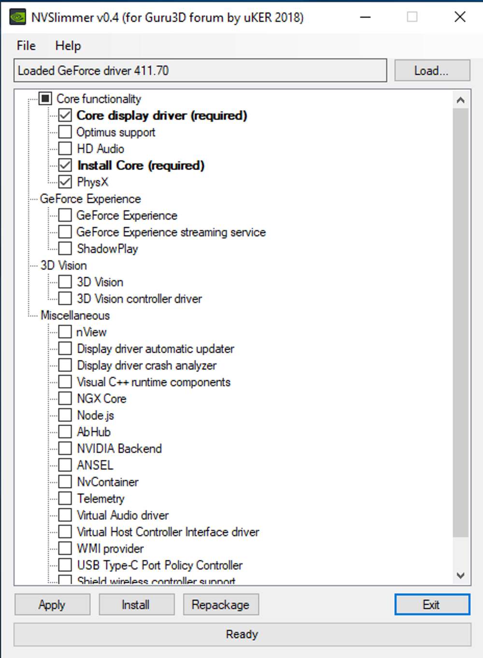Screen dimensions: 483x658
Task: Select the "GeForce Experience" group heading in tree
Action: [90, 199]
